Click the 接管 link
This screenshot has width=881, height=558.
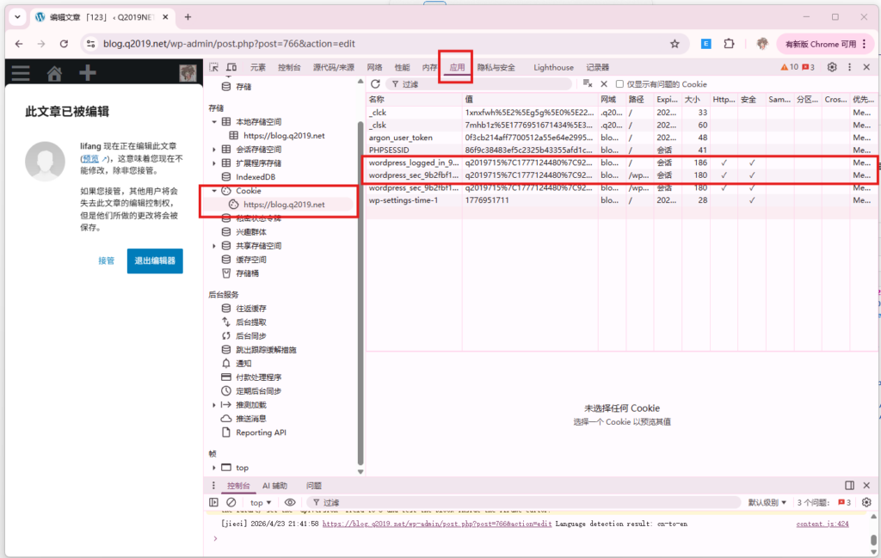(106, 261)
